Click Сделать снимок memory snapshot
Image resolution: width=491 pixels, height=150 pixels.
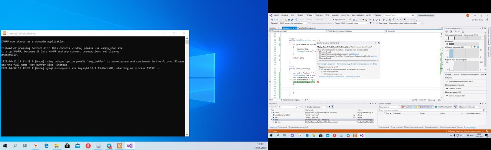[x=454, y=88]
